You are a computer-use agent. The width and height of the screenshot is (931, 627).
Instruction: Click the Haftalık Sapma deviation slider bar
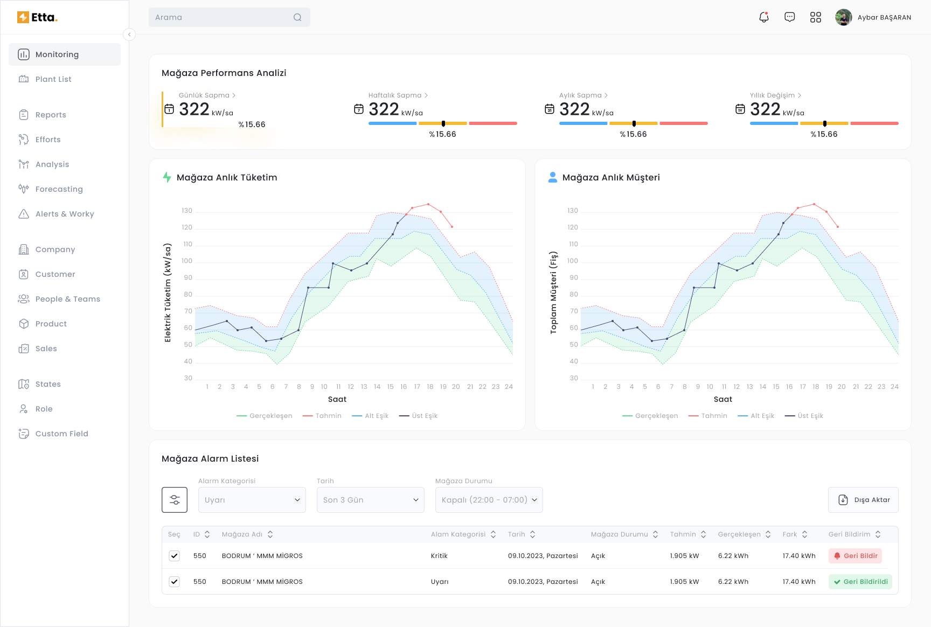[x=442, y=123]
